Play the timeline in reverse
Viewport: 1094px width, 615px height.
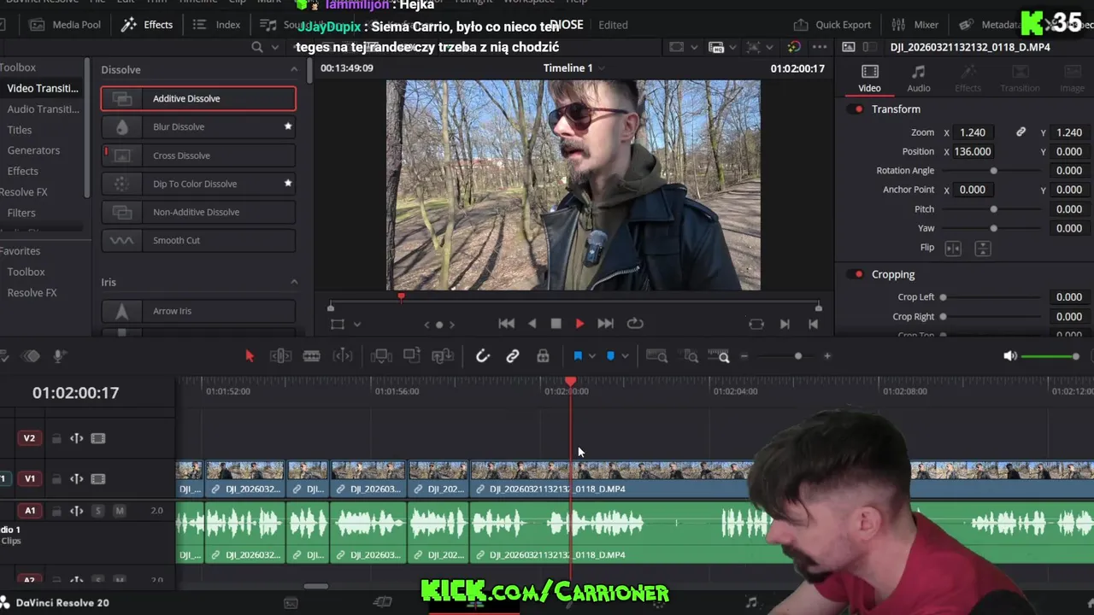tap(532, 324)
